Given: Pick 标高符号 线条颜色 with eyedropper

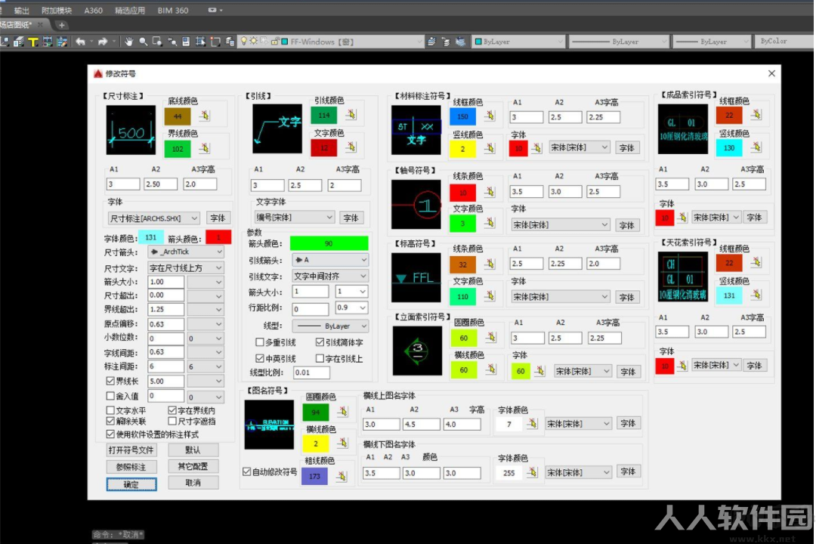Looking at the screenshot, I should click(490, 264).
